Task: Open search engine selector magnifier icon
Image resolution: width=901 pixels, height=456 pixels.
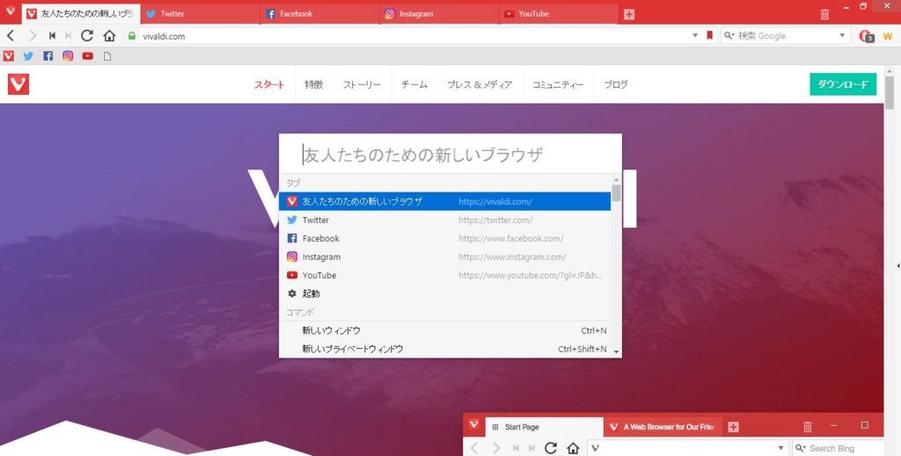Action: 729,35
